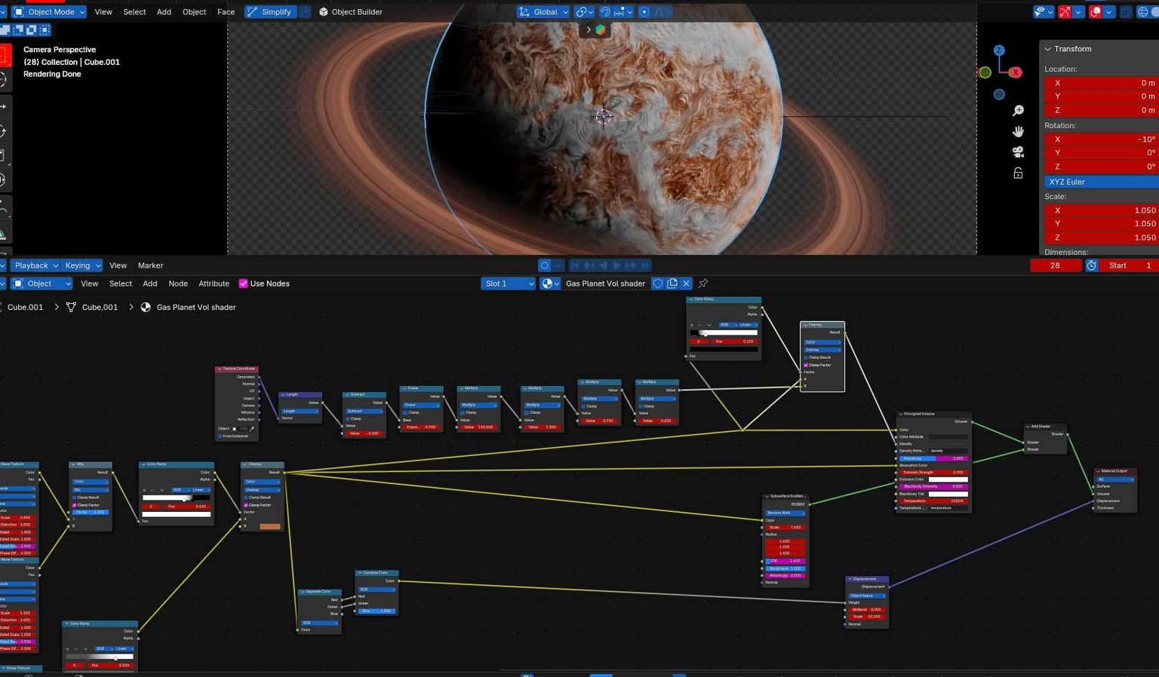The width and height of the screenshot is (1159, 677).
Task: Toggle the red gizmo visibility button
Action: [1065, 12]
